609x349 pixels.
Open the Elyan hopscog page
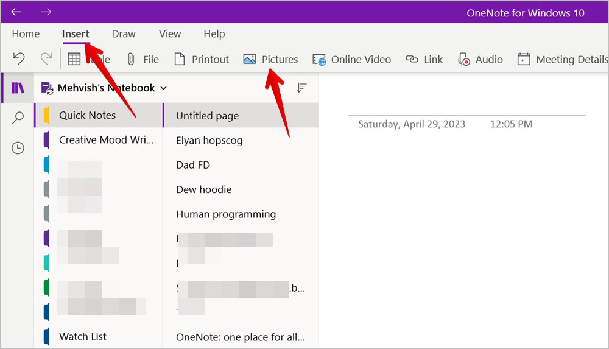pos(241,140)
